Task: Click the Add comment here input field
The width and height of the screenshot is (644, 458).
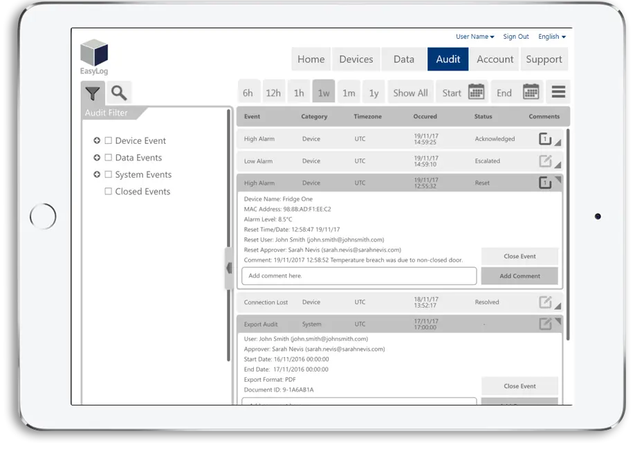Action: [x=358, y=275]
